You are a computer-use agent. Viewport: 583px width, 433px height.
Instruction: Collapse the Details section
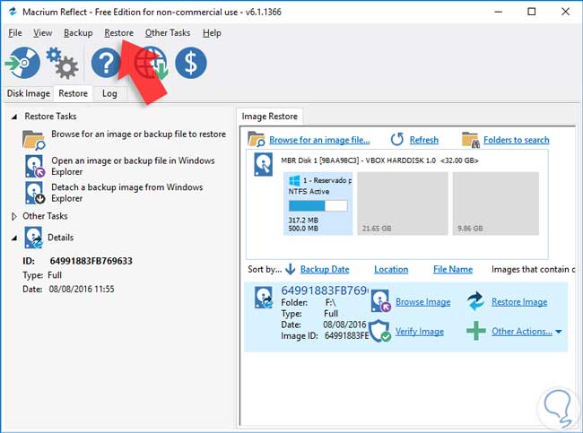coord(14,238)
